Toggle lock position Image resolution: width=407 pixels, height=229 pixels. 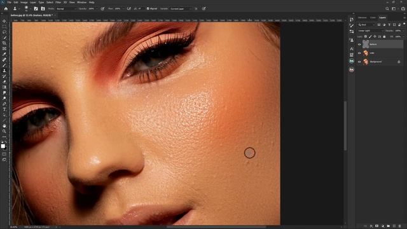(x=375, y=37)
